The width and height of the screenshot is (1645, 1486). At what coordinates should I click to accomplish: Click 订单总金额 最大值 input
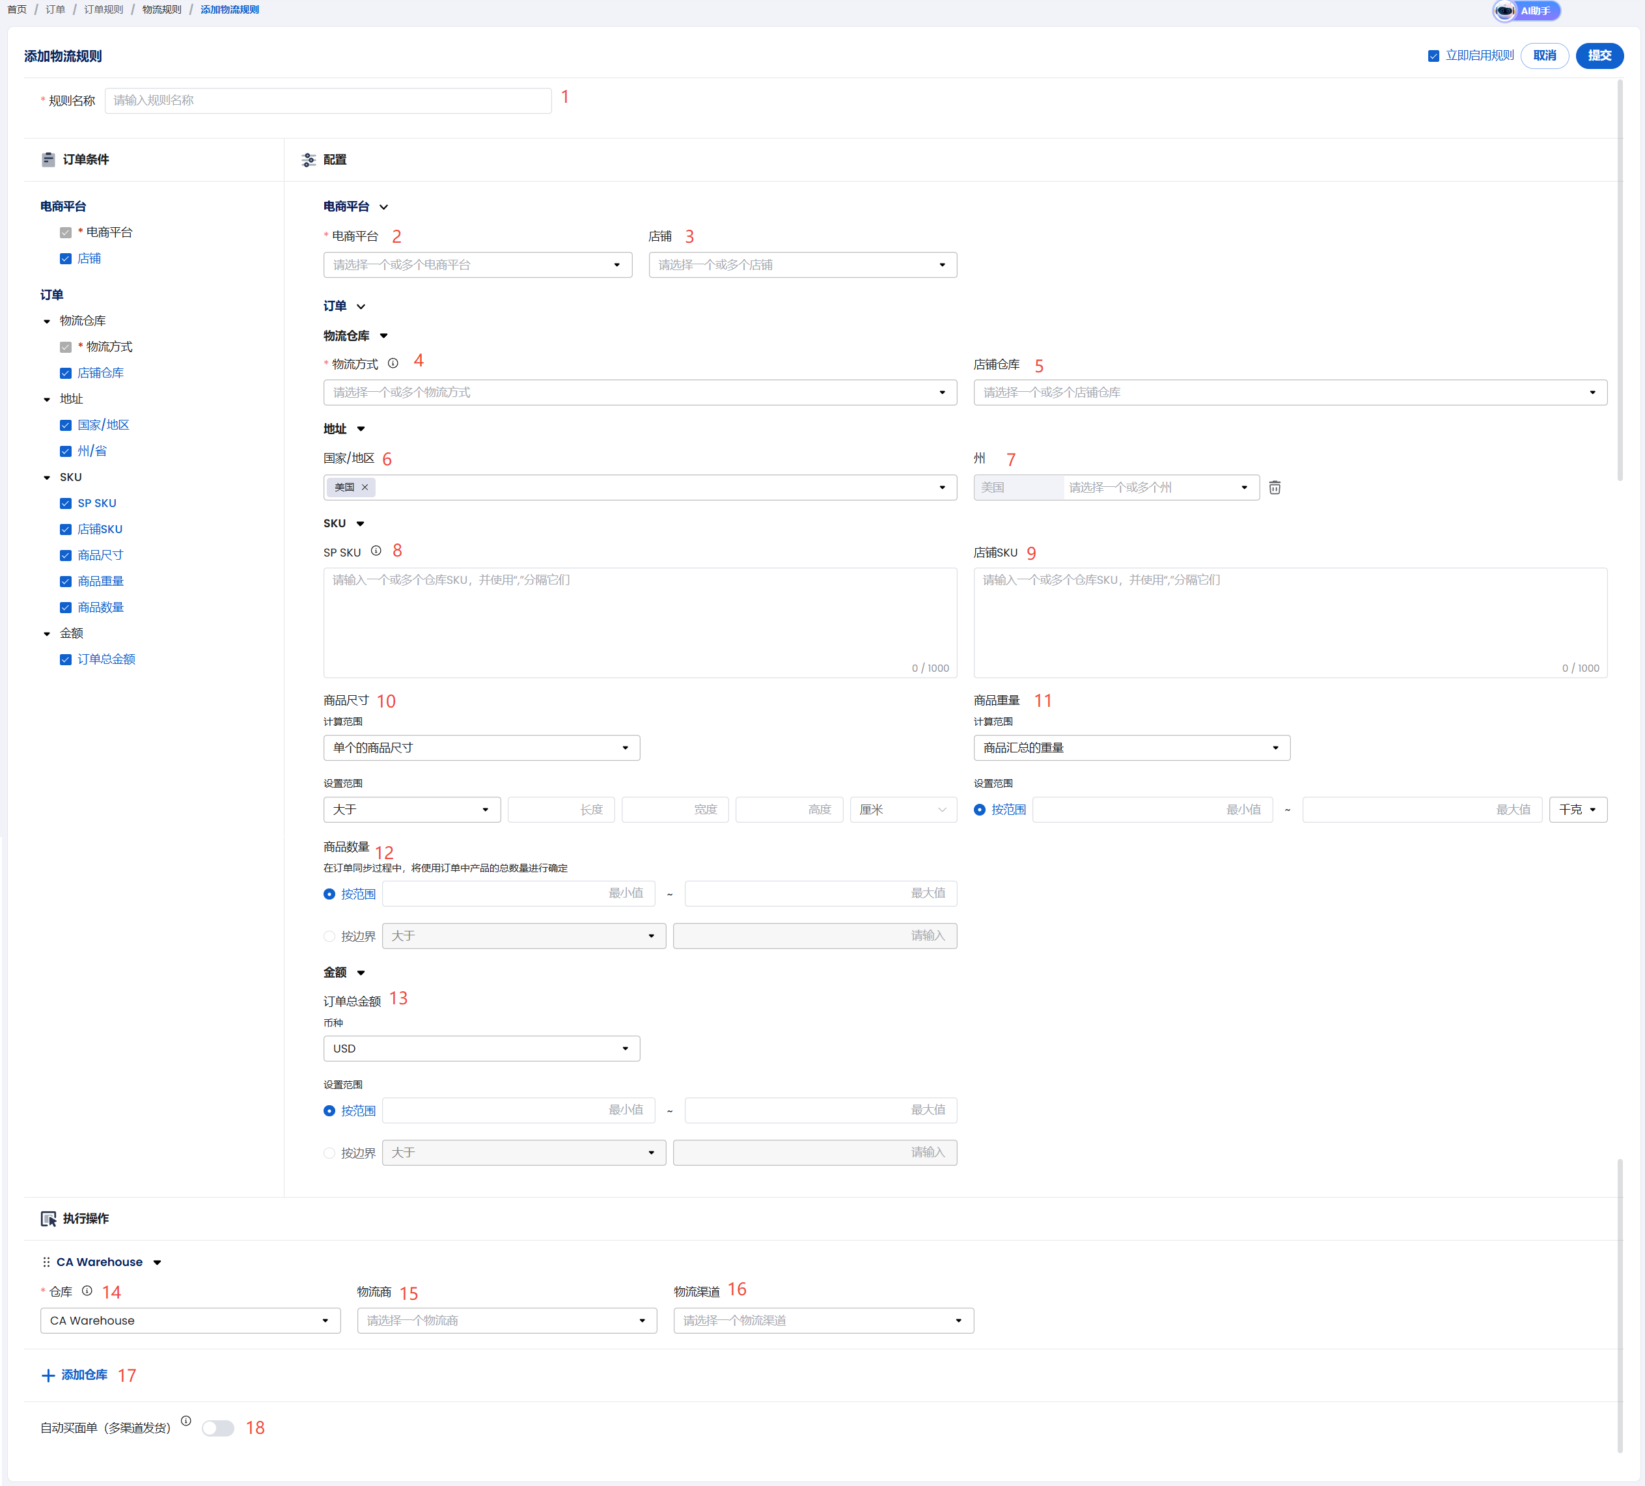821,1110
